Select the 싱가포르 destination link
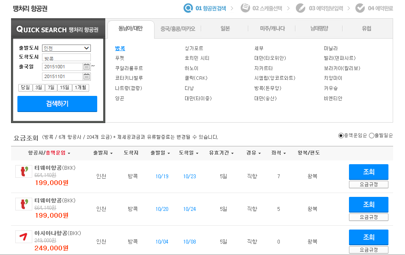Viewport: 405px width, 255px height. pyautogui.click(x=194, y=48)
